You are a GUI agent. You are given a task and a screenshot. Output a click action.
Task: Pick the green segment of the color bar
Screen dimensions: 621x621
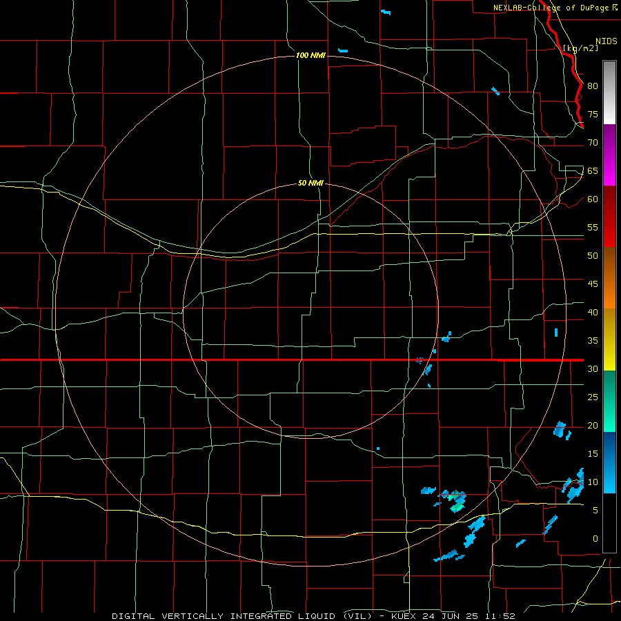[609, 401]
